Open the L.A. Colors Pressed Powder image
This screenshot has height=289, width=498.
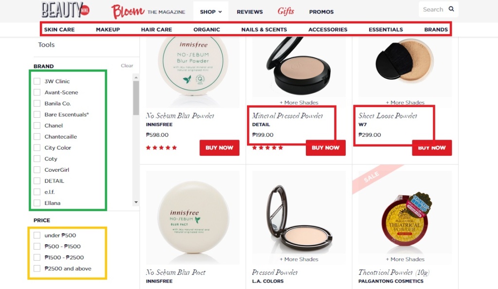pos(299,212)
